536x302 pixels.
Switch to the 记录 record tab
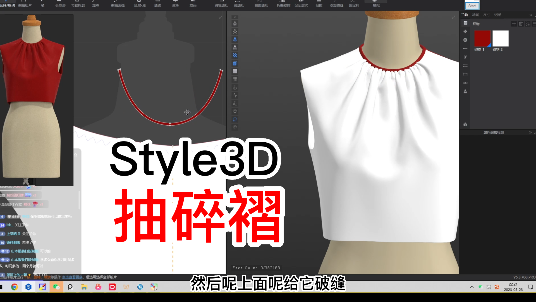point(498,15)
